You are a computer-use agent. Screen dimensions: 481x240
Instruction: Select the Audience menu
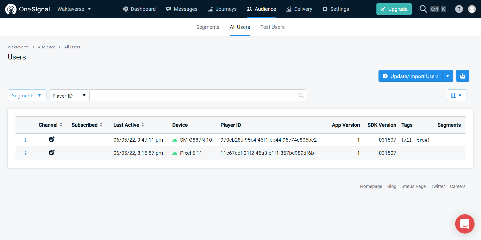pos(261,9)
